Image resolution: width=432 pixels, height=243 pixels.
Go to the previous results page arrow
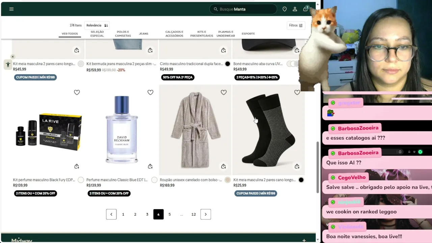[111, 214]
